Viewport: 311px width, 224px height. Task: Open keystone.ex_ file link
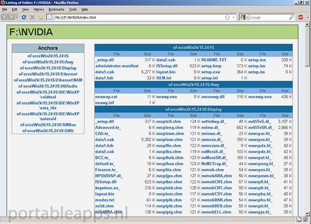click(x=108, y=188)
